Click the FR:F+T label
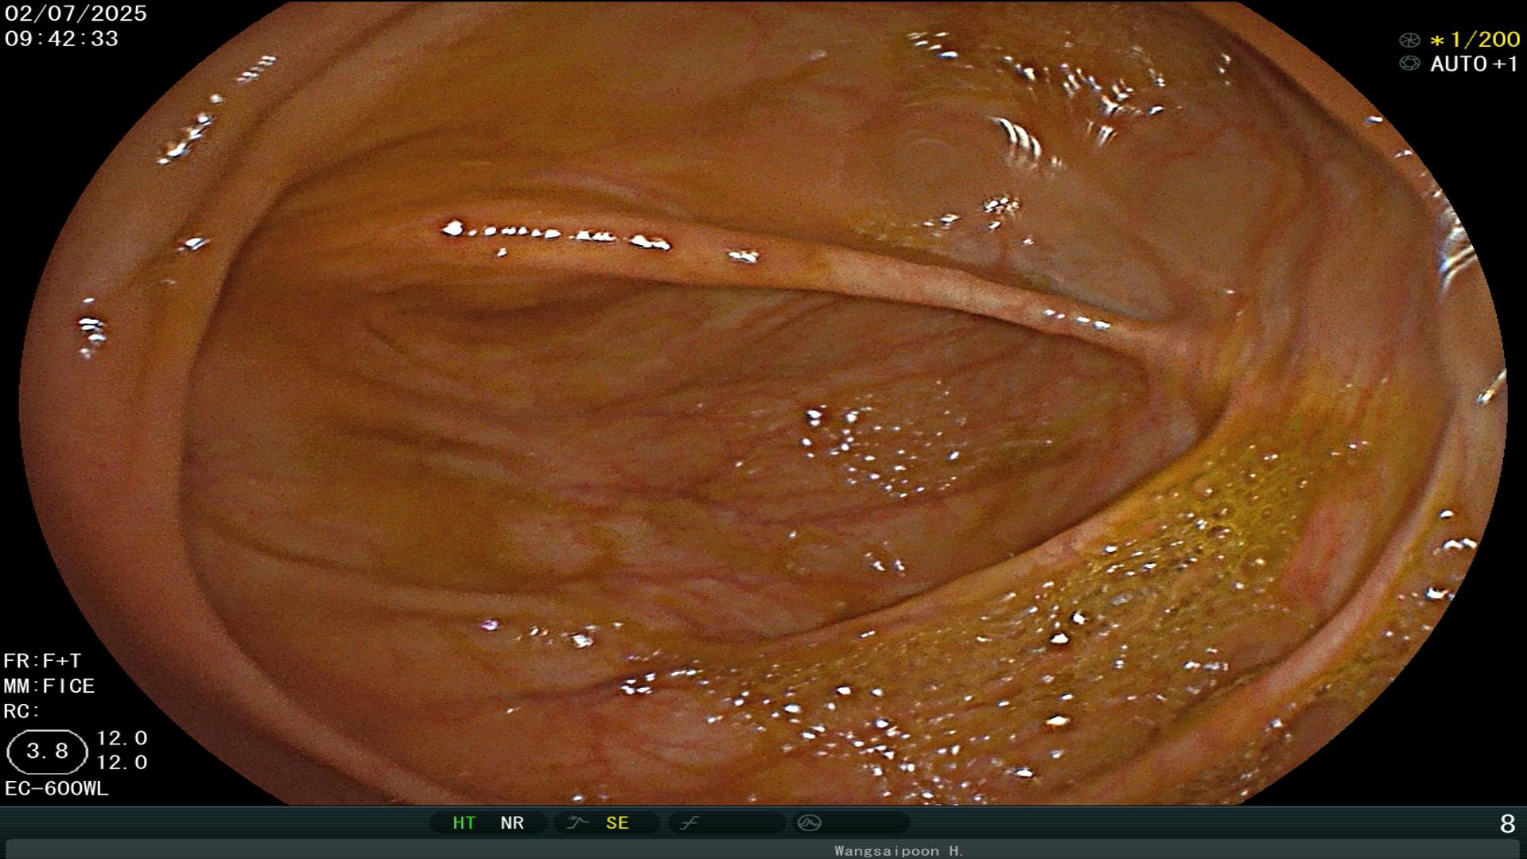The width and height of the screenshot is (1527, 859). pyautogui.click(x=42, y=661)
